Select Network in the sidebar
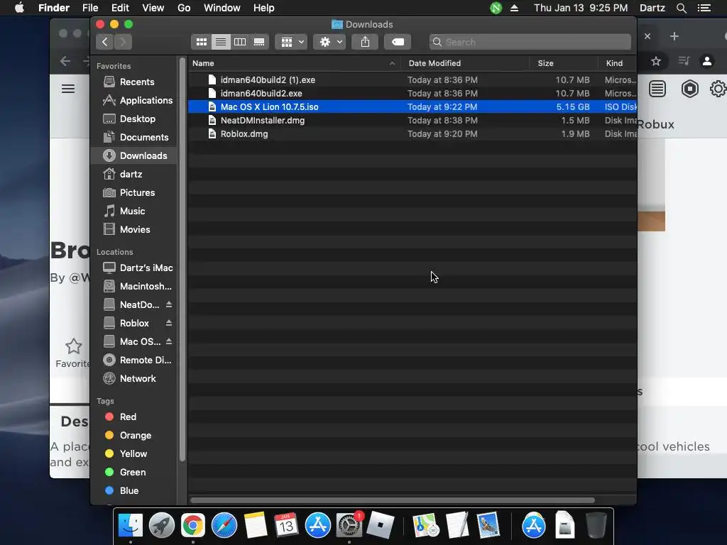This screenshot has width=727, height=545. click(133, 379)
